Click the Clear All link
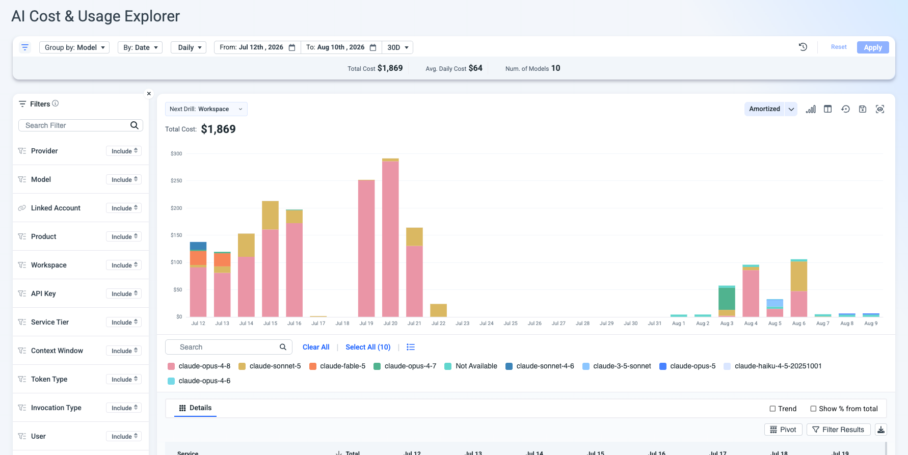908x455 pixels. pos(316,347)
